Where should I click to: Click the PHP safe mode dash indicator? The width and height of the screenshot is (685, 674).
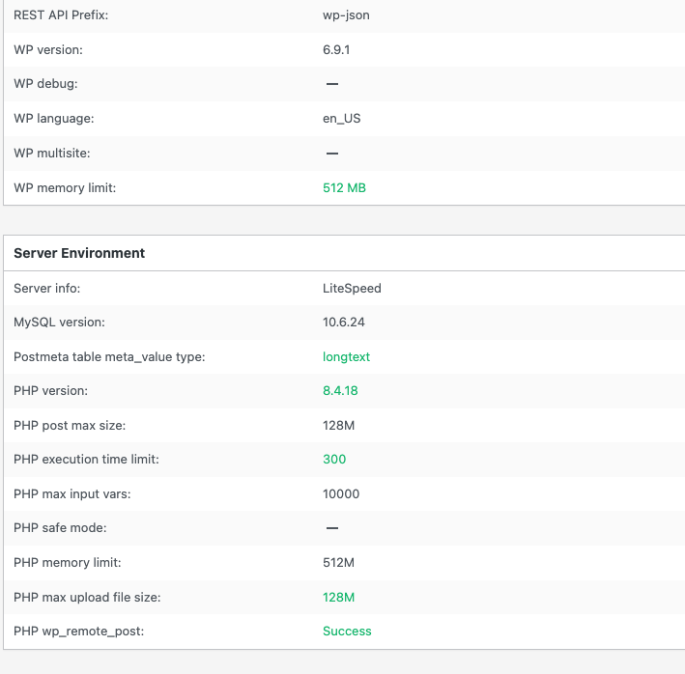(331, 528)
